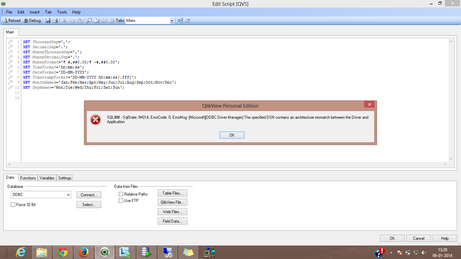This screenshot has width=461, height=259.
Task: Save the script with the floppy icon
Action: coord(48,21)
